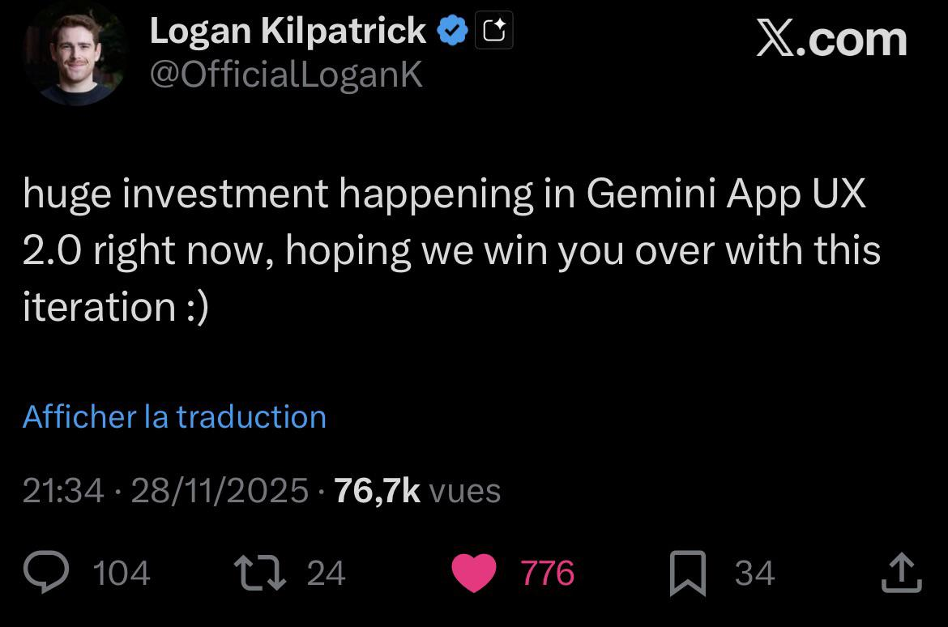Image resolution: width=948 pixels, height=627 pixels.
Task: Tap the blue verified checkmark badge
Action: (452, 32)
